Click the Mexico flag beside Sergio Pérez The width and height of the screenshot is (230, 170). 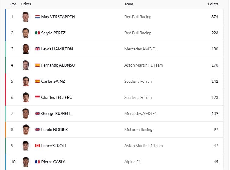click(38, 33)
